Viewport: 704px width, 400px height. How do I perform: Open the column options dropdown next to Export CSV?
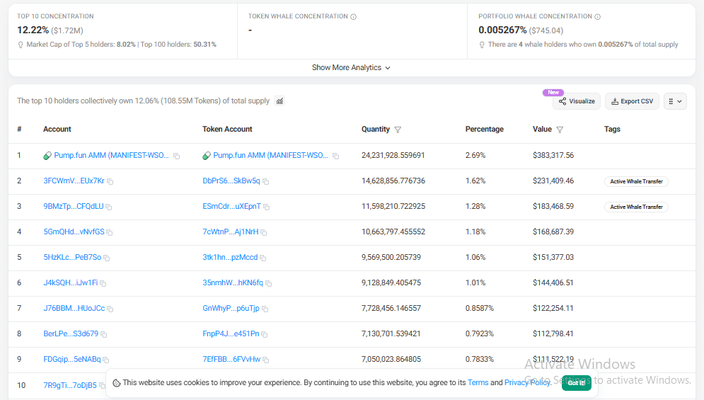click(x=675, y=101)
